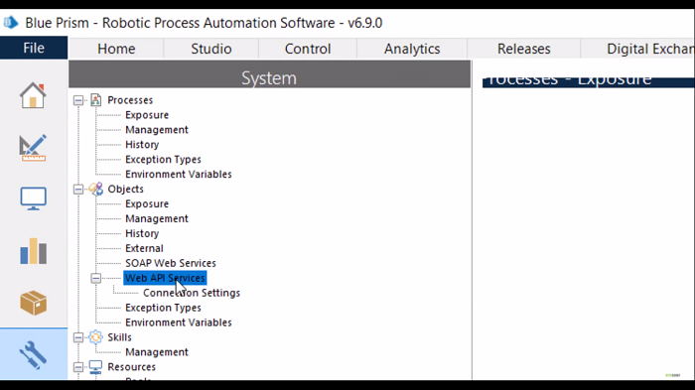Collapse the Resources tree node

pos(78,367)
